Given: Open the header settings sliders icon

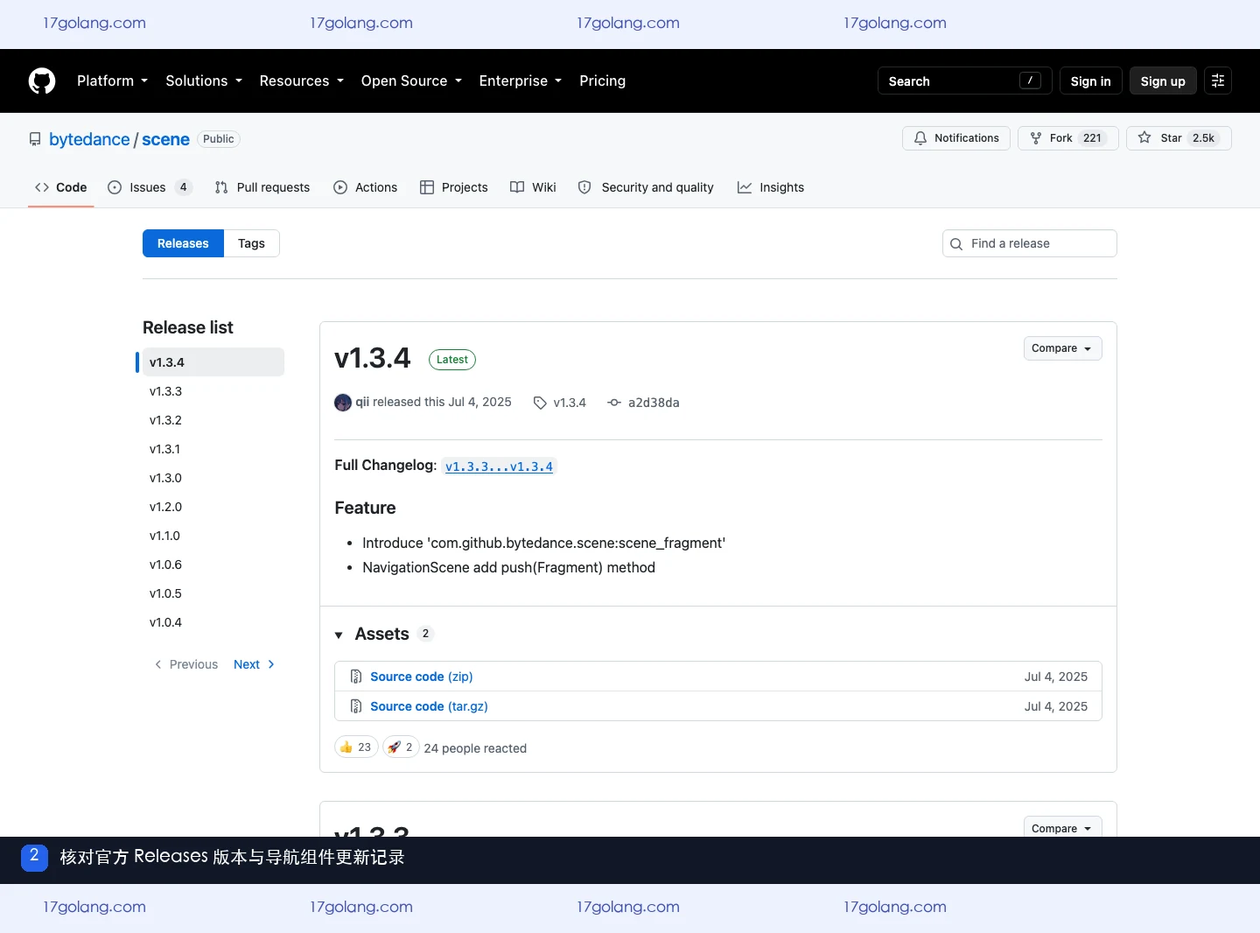Looking at the screenshot, I should tap(1218, 81).
